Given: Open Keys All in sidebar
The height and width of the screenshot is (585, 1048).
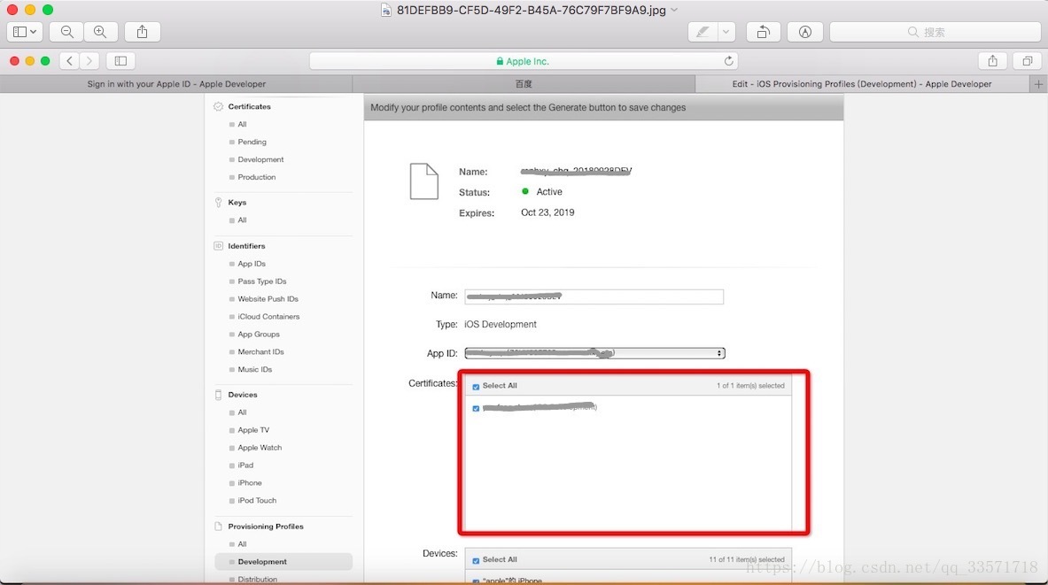Looking at the screenshot, I should click(242, 219).
